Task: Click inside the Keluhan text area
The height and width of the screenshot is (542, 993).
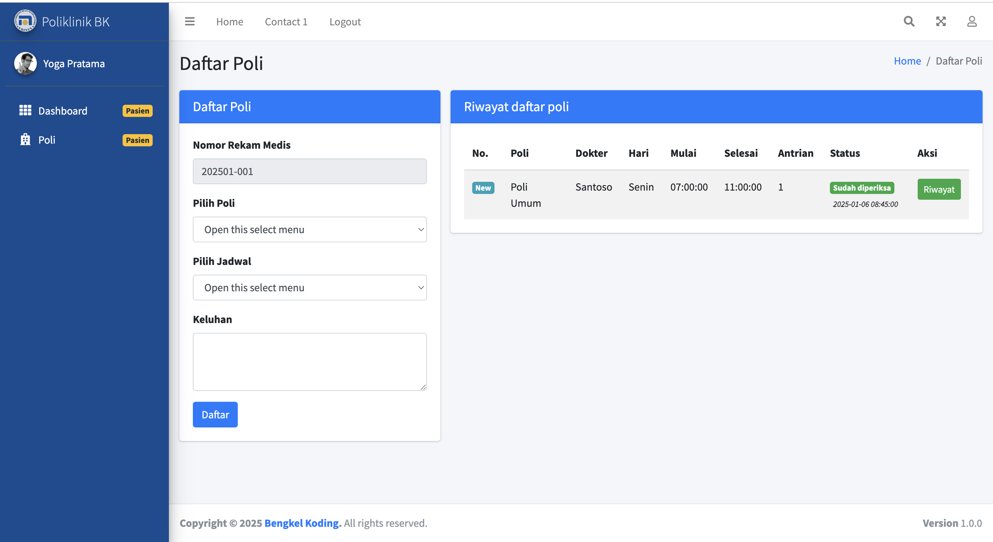Action: point(309,362)
